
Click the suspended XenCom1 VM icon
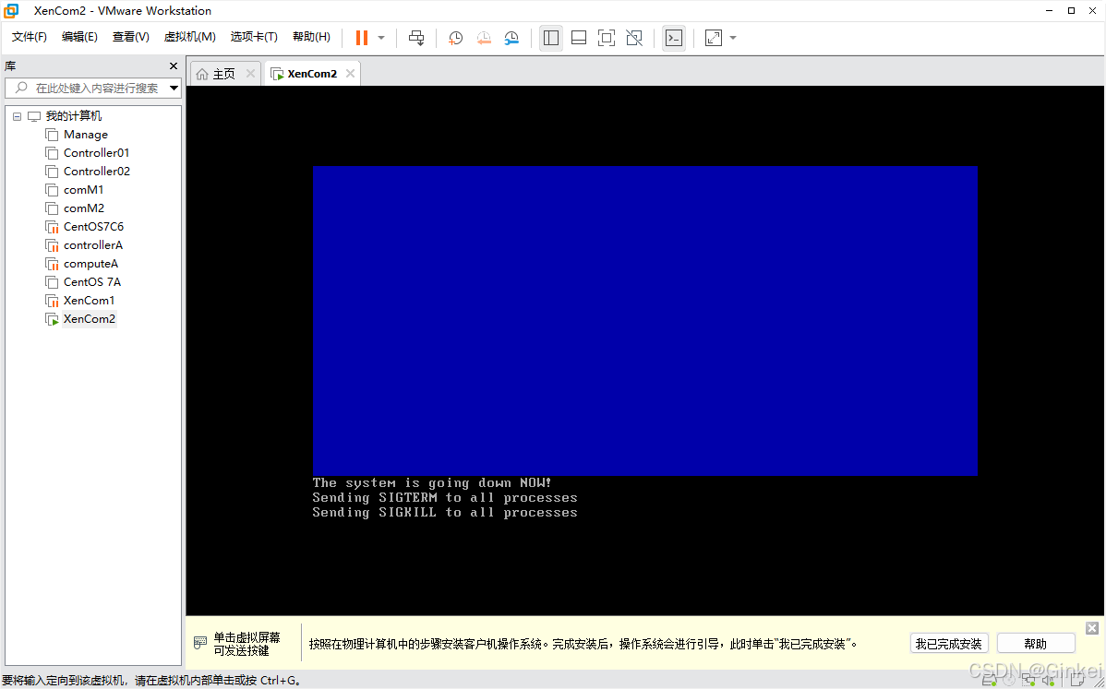click(52, 300)
